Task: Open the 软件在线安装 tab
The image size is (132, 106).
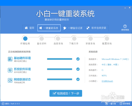Action: click(x=96, y=28)
